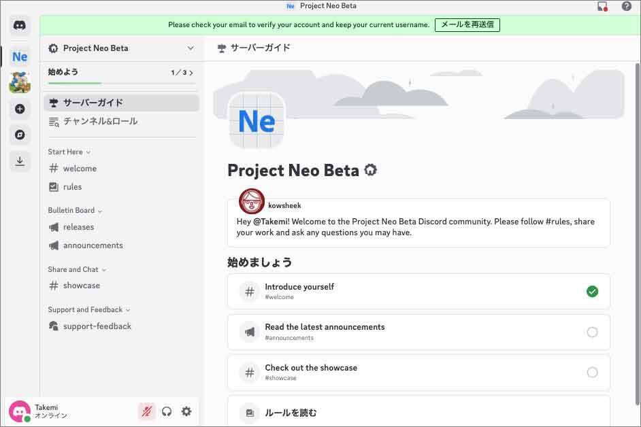Unmute the microphone in user panel
The image size is (641, 427).
point(146,411)
